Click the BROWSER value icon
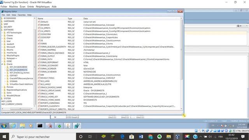The width and height of the screenshot is (249, 140). (39, 25)
